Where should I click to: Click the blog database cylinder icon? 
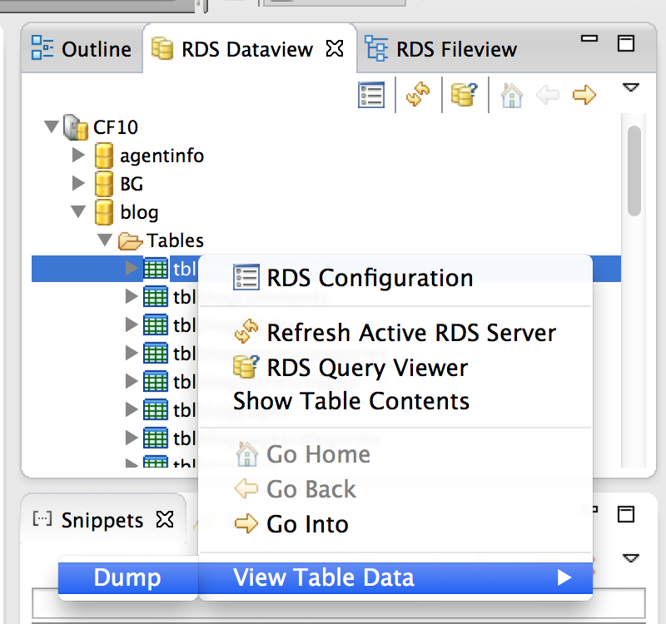coord(104,212)
